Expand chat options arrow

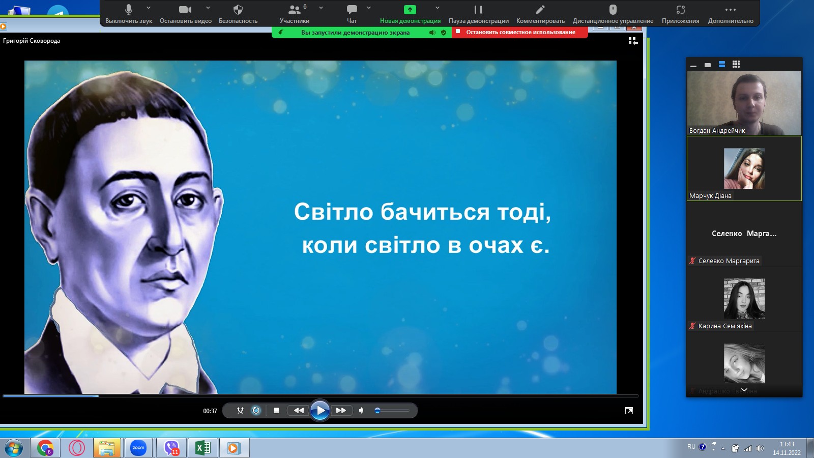pos(369,8)
